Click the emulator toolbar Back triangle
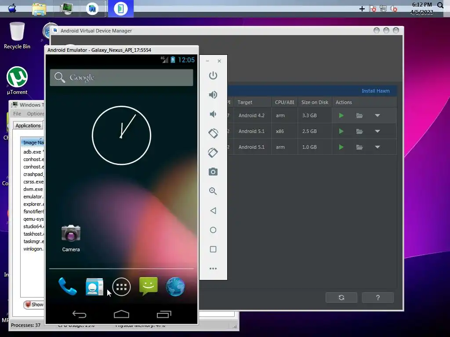This screenshot has width=450, height=337. (x=213, y=211)
